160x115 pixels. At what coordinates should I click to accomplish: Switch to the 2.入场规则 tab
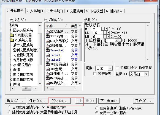pos(35,11)
